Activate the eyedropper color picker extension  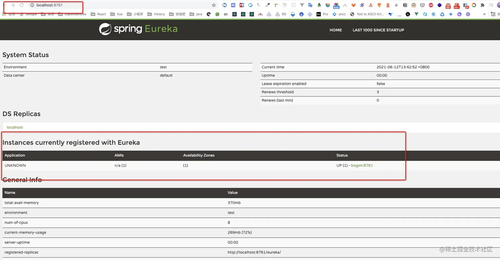click(x=268, y=5)
